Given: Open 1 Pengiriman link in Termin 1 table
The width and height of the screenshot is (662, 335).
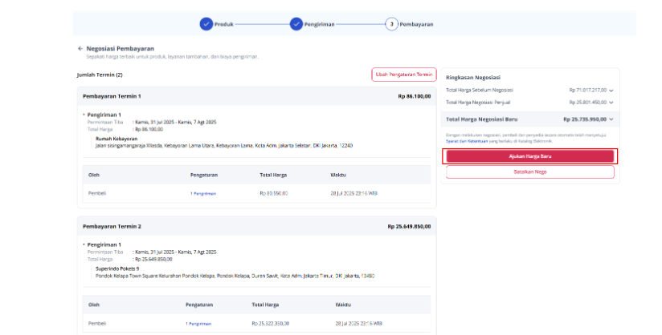Looking at the screenshot, I should click(x=203, y=194).
